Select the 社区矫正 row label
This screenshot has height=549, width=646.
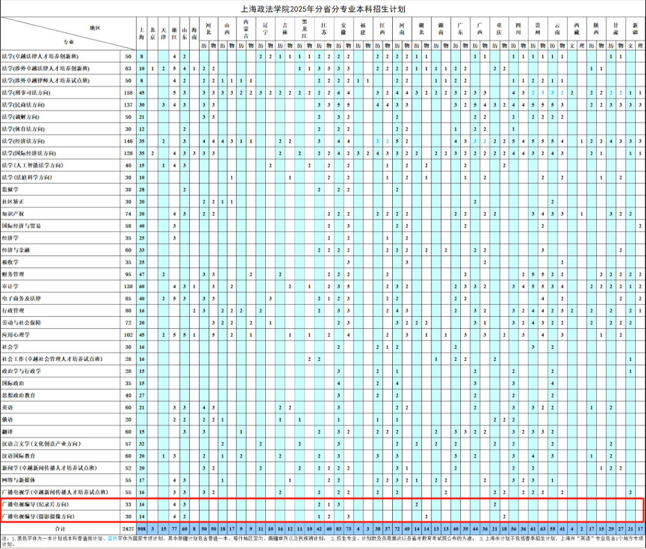pos(13,201)
